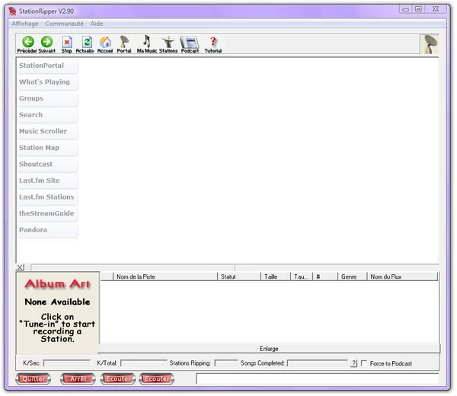Select What's Playing in the sidebar

[x=47, y=82]
